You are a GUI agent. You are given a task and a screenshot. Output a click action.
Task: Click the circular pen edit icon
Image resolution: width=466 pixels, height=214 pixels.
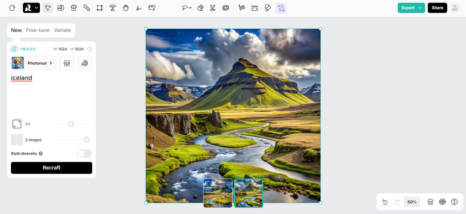tap(268, 8)
